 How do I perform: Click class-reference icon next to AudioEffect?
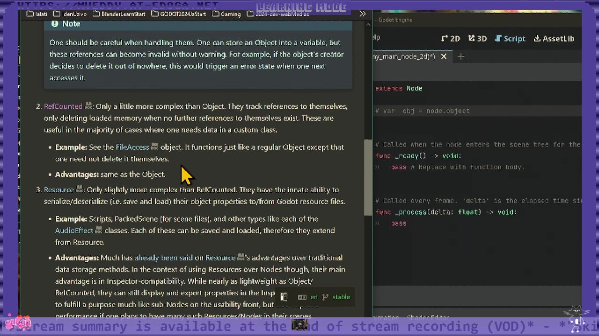click(98, 231)
